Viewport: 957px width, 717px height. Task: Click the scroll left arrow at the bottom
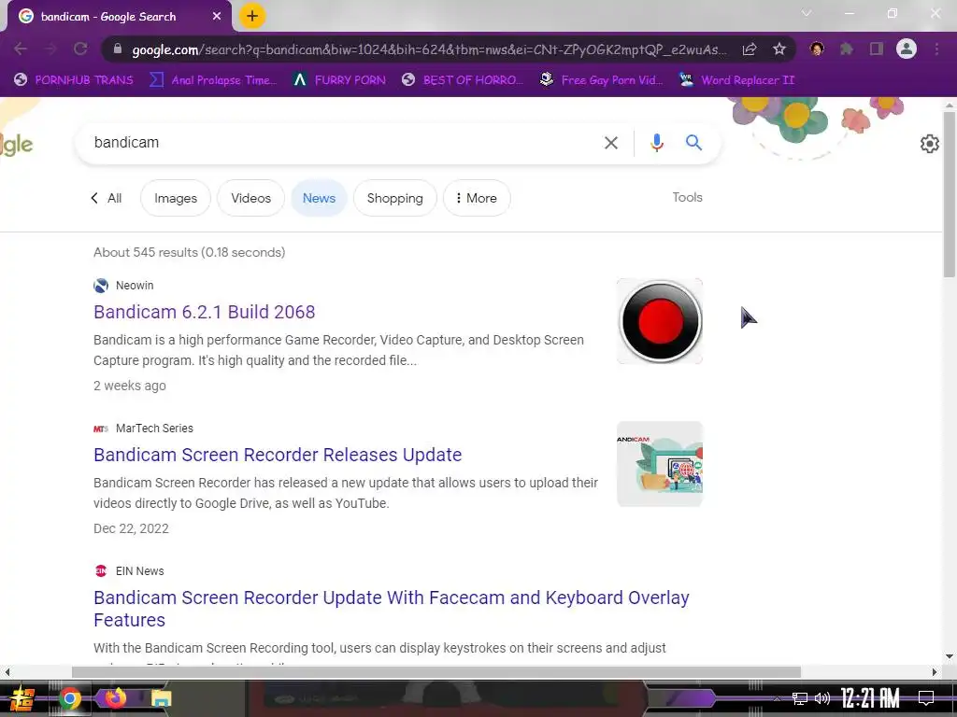7,672
